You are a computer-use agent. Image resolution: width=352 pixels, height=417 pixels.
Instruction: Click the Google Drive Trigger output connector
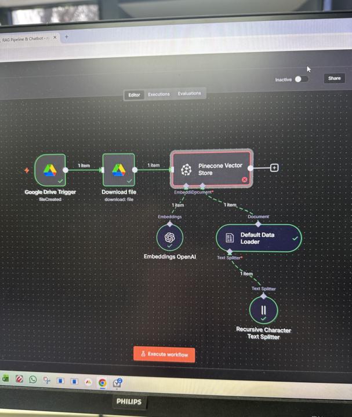click(x=66, y=170)
